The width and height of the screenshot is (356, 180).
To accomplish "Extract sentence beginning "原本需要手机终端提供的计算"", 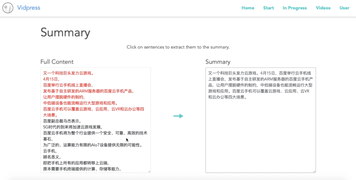I will pyautogui.click(x=82, y=169).
